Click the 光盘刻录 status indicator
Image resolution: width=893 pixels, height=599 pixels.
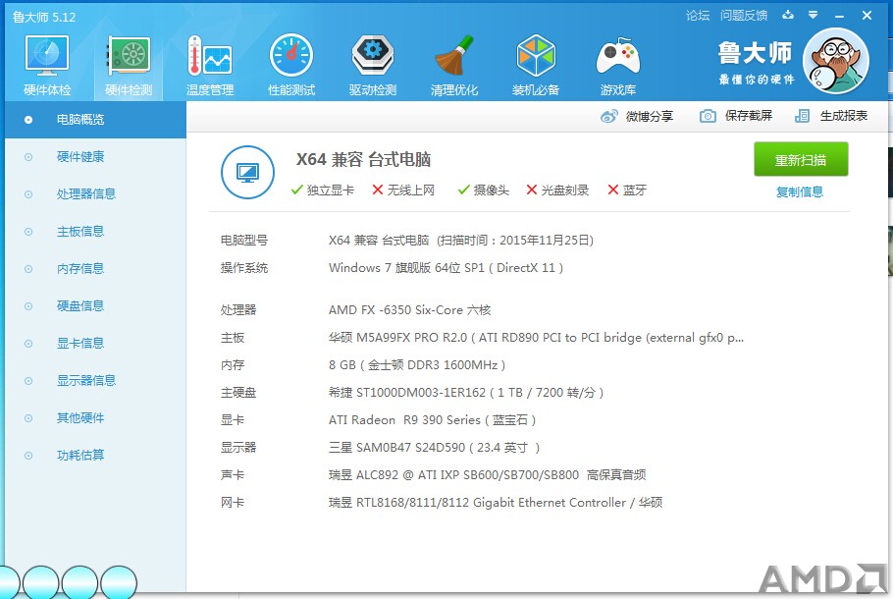coord(557,190)
